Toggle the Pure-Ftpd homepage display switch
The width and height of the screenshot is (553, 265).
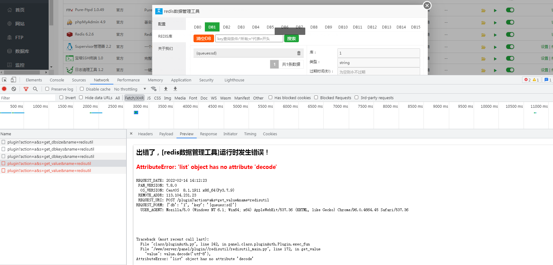pyautogui.click(x=510, y=10)
